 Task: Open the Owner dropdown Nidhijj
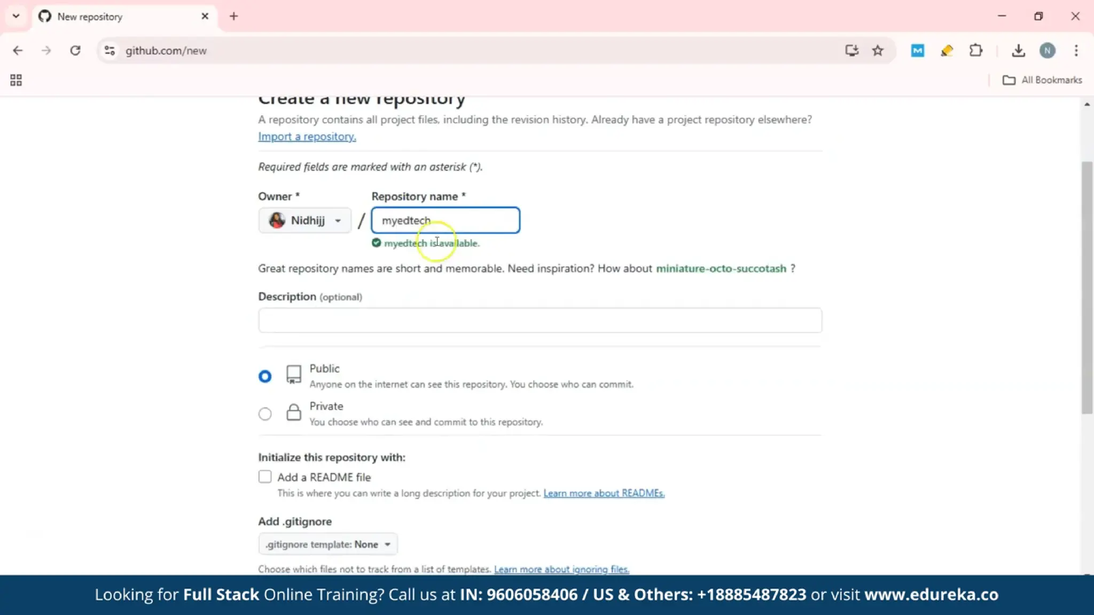coord(304,220)
